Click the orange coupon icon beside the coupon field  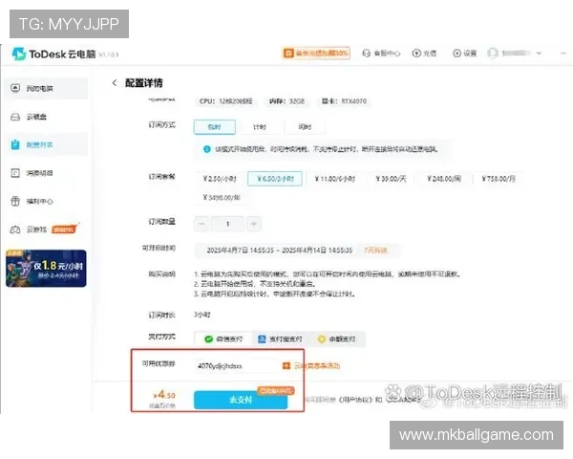pos(286,365)
